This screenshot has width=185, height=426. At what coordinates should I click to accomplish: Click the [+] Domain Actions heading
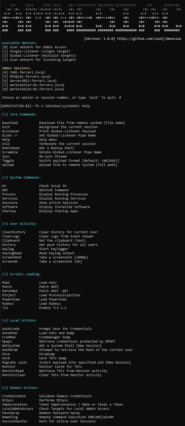pyautogui.click(x=20, y=388)
